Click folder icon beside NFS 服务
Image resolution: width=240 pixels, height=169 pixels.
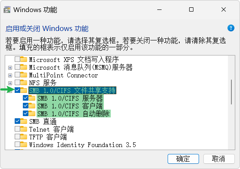24,83
